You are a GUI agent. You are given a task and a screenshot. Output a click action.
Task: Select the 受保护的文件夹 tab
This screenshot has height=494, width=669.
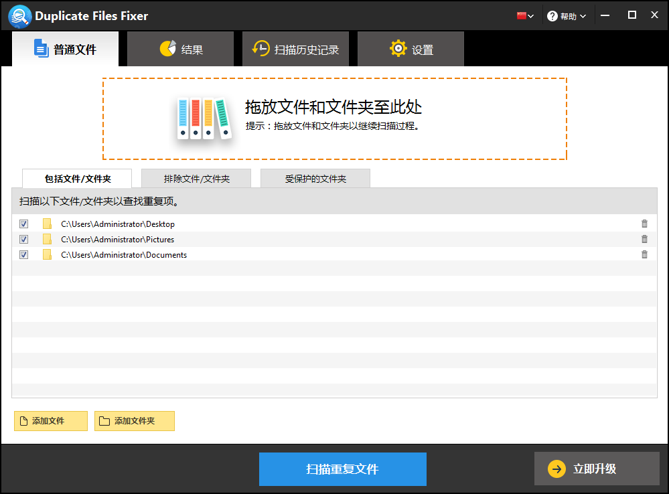pos(315,178)
